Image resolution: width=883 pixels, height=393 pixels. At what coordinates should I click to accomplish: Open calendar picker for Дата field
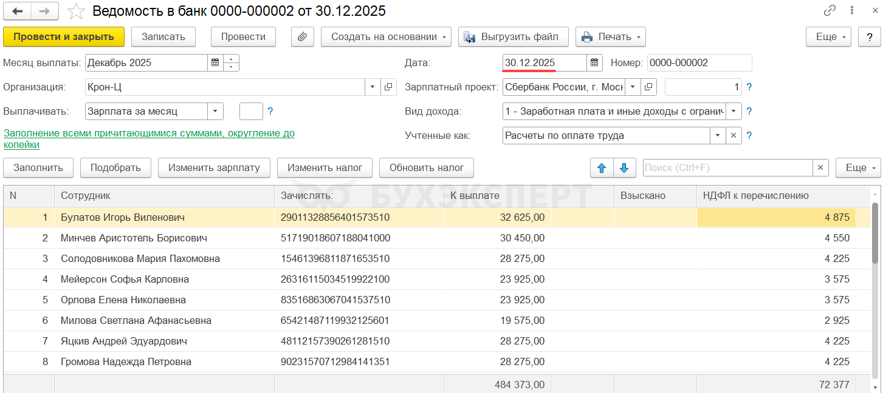click(x=594, y=62)
